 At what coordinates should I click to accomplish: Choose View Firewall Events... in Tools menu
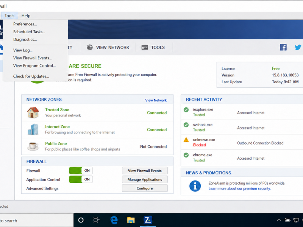pos(33,58)
